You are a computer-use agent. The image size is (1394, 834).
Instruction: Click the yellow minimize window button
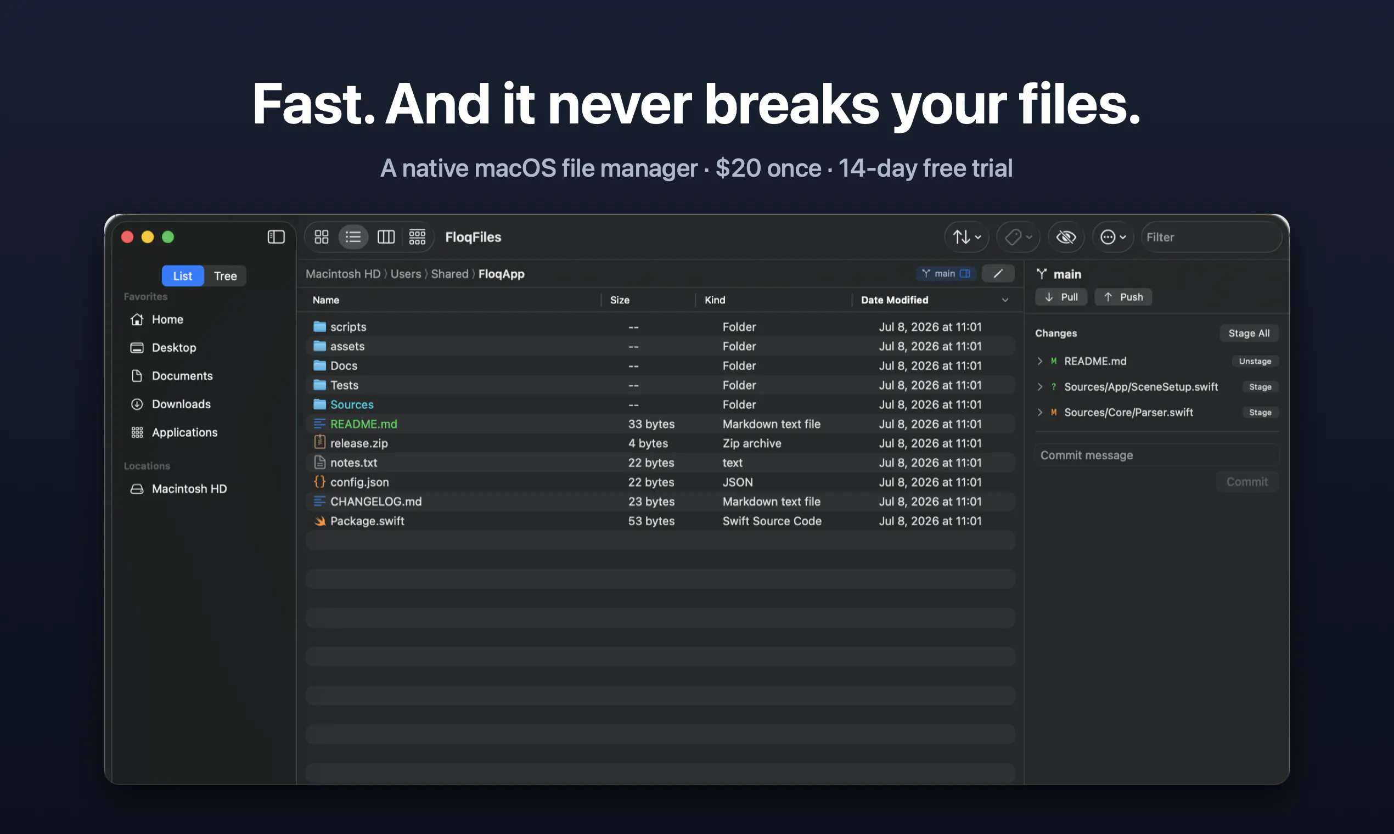147,237
